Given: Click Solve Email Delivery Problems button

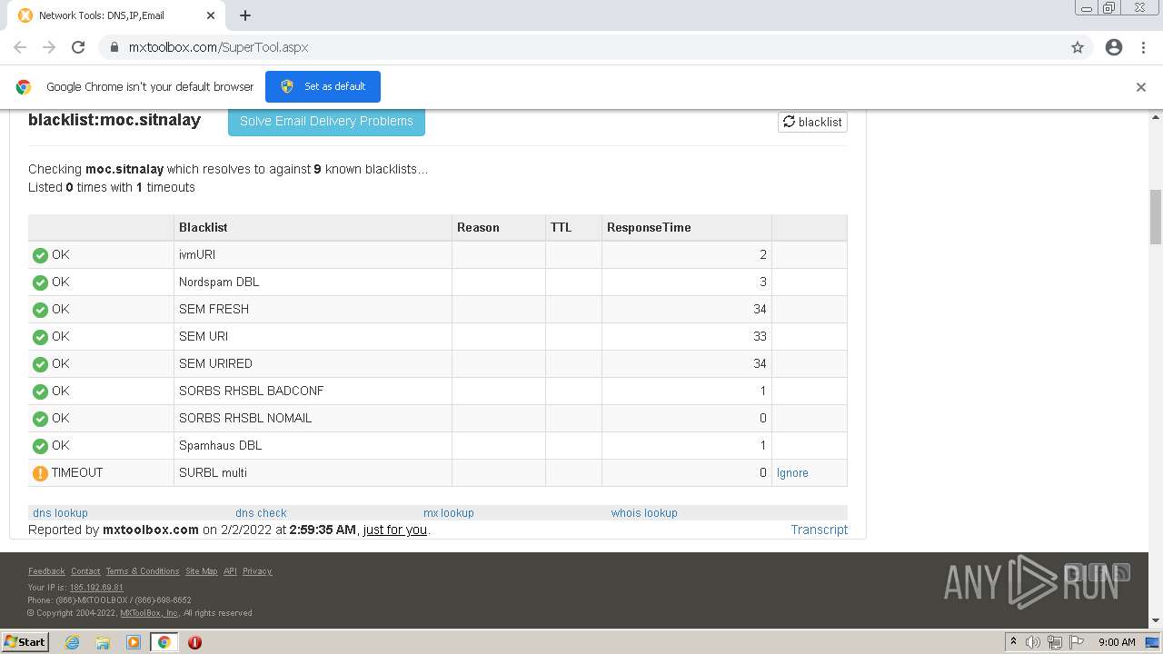Looking at the screenshot, I should click(326, 121).
